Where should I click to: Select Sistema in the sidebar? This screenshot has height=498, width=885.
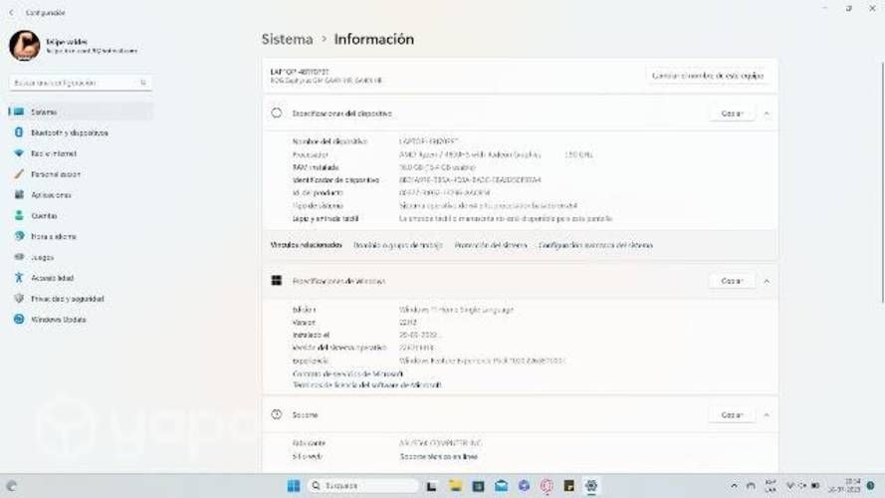click(81, 112)
